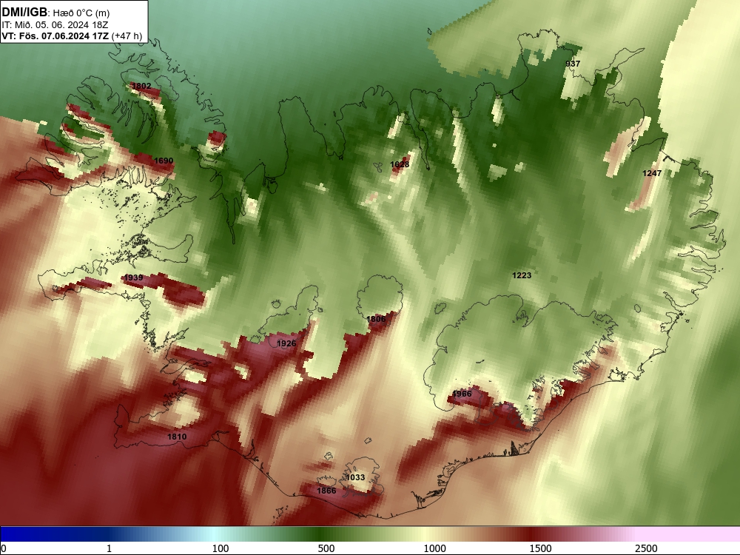This screenshot has width=740, height=555.
Task: Click the 500 tick on the color scale
Action: 326,548
